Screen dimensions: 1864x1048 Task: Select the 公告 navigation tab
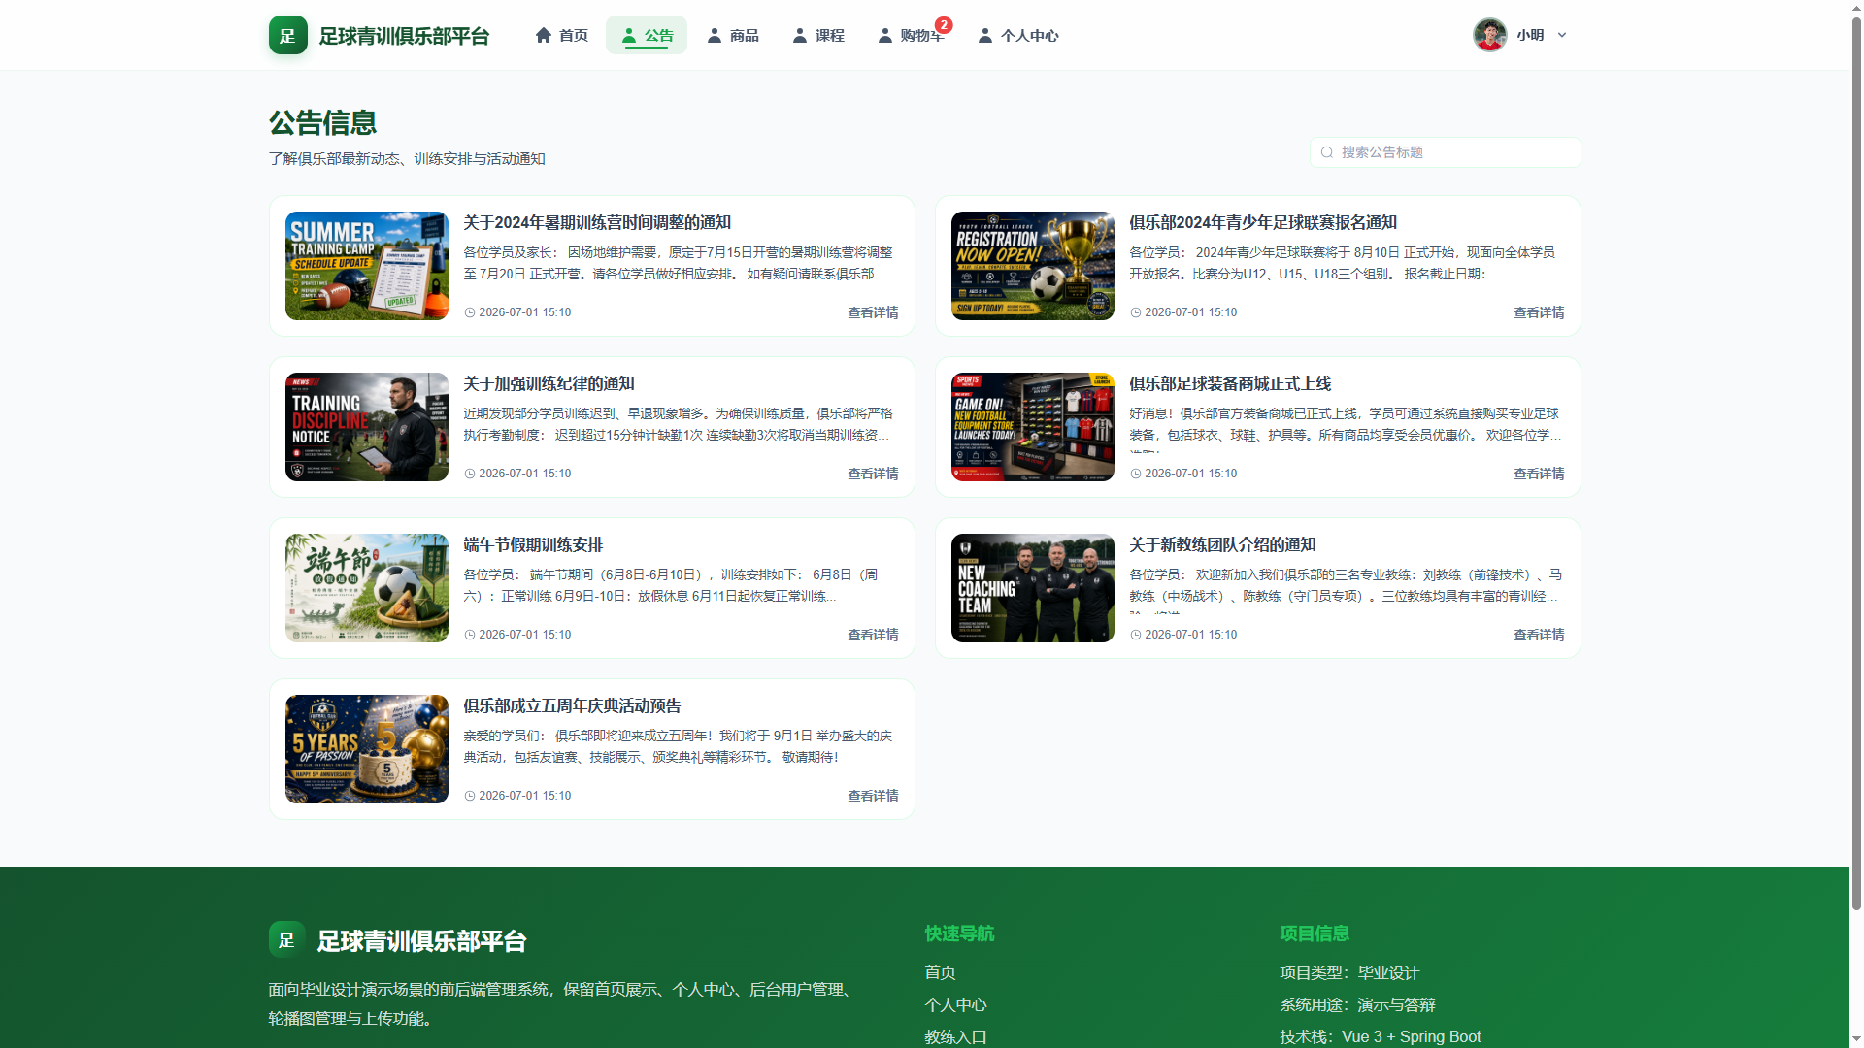click(x=647, y=35)
